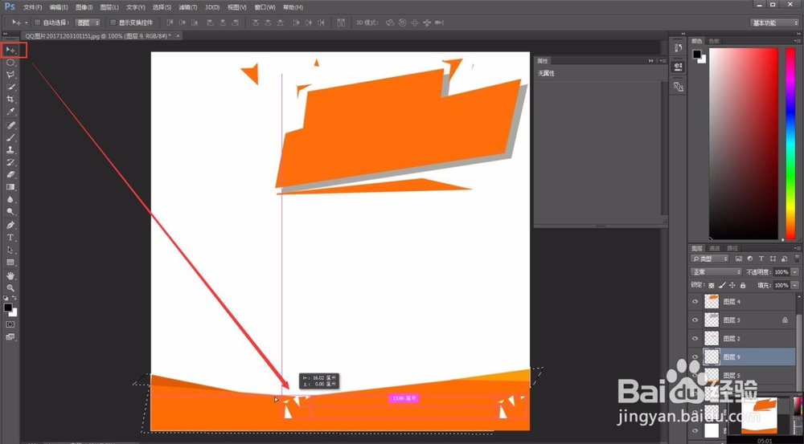Pick a color in the red color field
The height and width of the screenshot is (444, 804).
click(744, 144)
